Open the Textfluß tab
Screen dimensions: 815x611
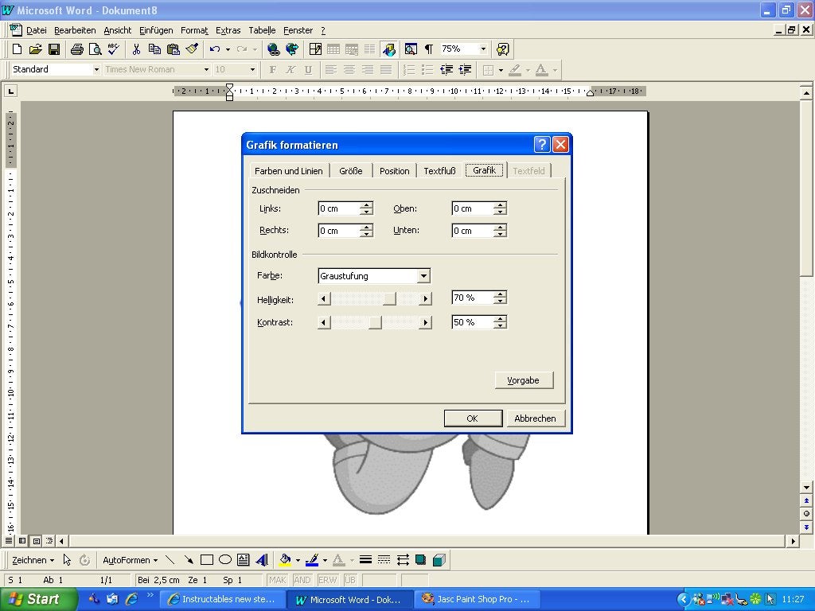[439, 171]
